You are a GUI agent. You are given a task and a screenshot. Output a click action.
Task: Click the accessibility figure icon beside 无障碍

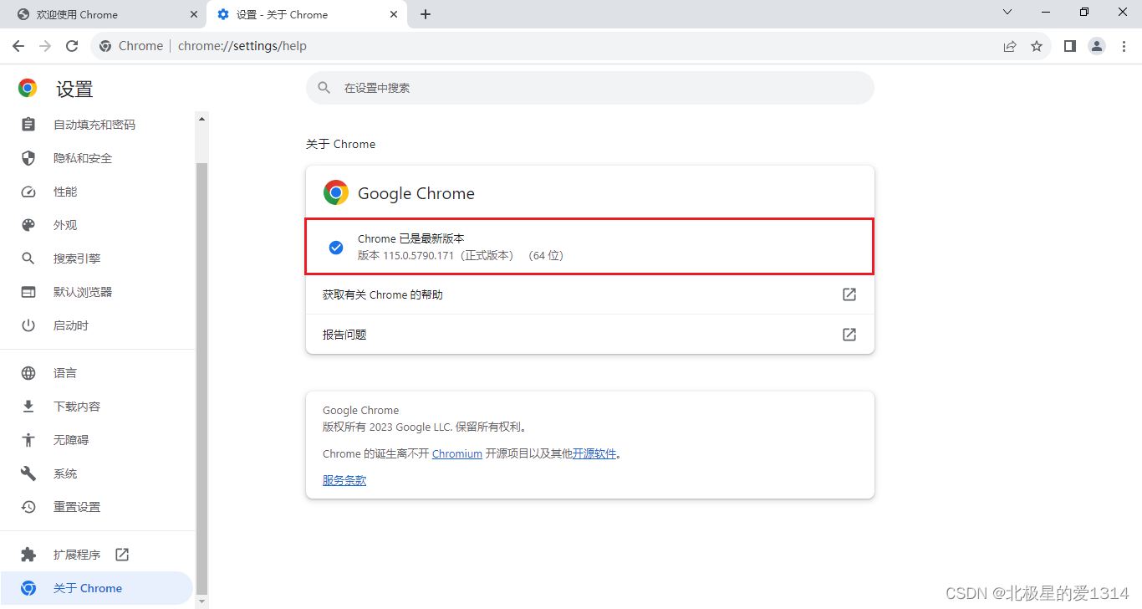[x=28, y=440]
